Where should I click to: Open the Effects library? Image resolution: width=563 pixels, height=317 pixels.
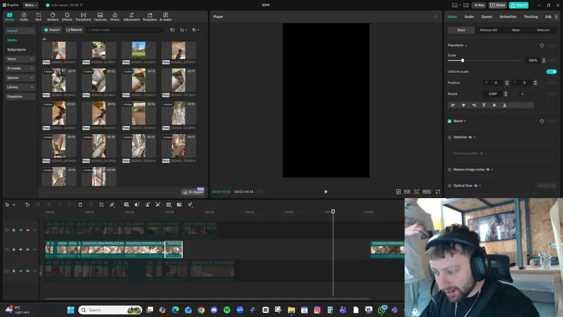pyautogui.click(x=67, y=17)
